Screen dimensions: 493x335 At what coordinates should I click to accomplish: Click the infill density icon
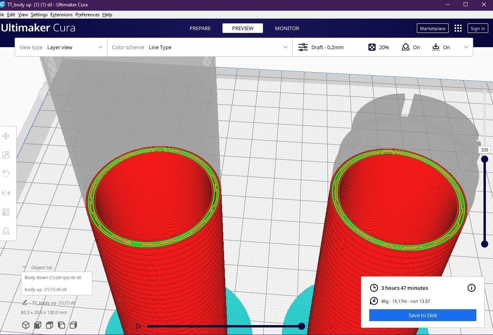pyautogui.click(x=372, y=47)
